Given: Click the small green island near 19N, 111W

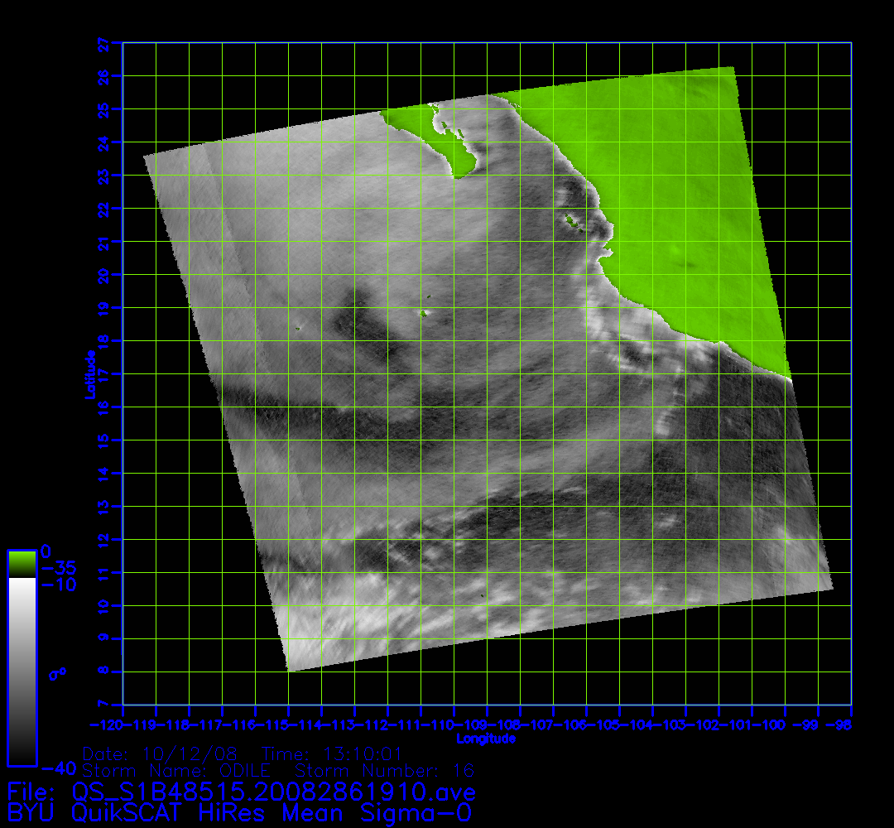Looking at the screenshot, I should pos(424,313).
